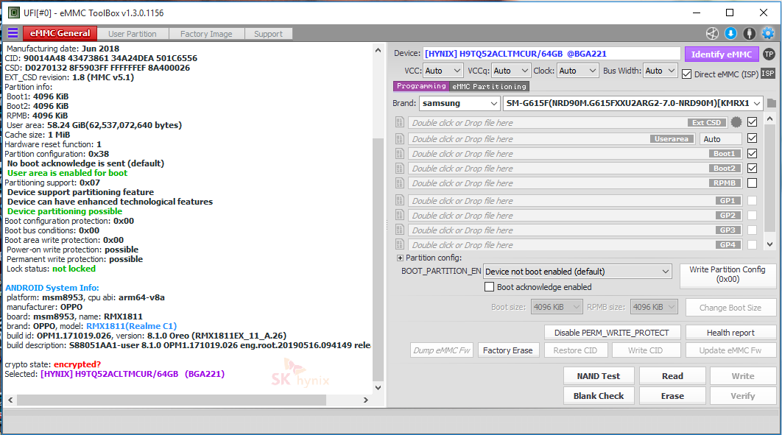Click the Device name input field
This screenshot has height=435, width=782.
[x=552, y=54]
